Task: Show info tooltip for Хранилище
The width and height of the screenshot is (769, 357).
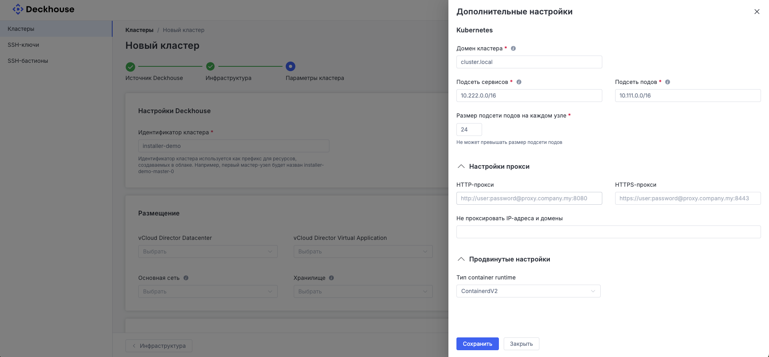Action: [331, 278]
